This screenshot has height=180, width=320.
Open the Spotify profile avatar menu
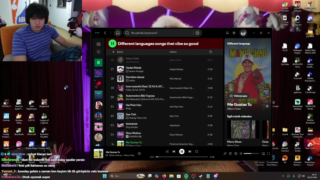pos(243,33)
